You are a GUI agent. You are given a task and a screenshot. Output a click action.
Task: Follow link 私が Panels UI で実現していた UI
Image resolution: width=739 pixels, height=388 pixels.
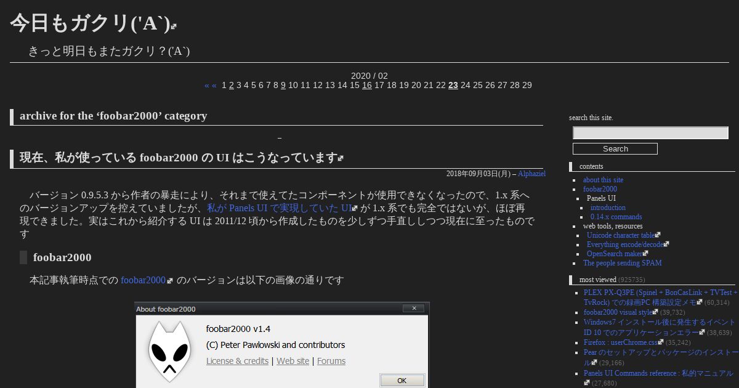point(279,208)
